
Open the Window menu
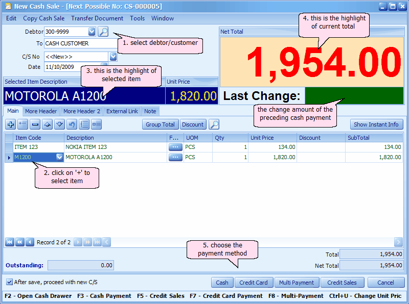(163, 18)
